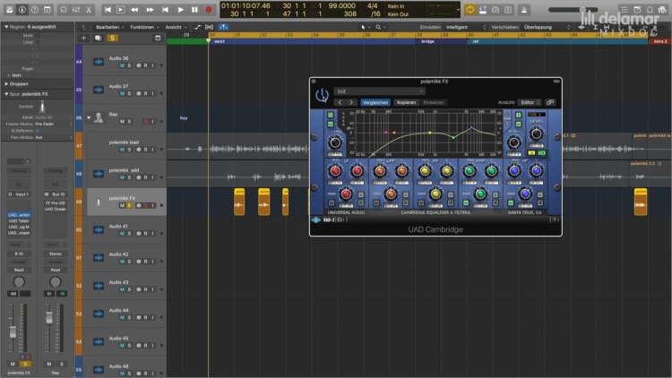
Task: Collapse the Spur polemikk FX section
Action: pyautogui.click(x=6, y=94)
